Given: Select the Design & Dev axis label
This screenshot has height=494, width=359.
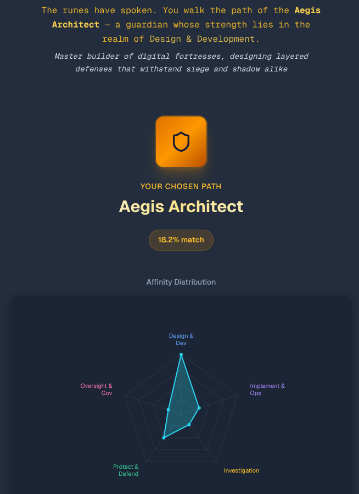Looking at the screenshot, I should 181,339.
